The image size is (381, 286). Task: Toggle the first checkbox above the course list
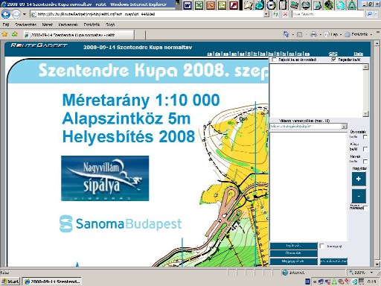tap(274, 60)
